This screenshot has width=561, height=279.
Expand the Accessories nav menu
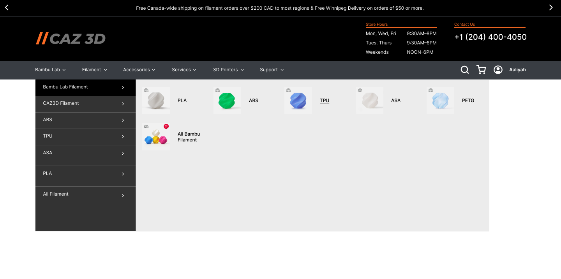[x=139, y=70]
